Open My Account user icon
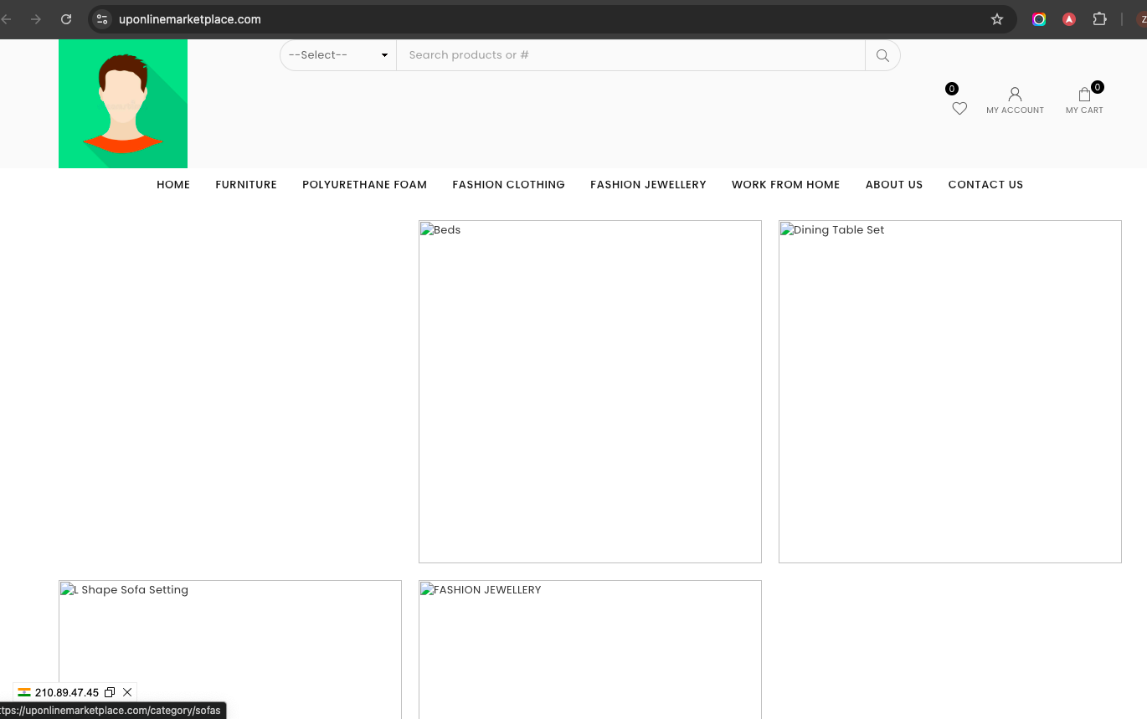Screen dimensions: 1147x719 click(1015, 95)
